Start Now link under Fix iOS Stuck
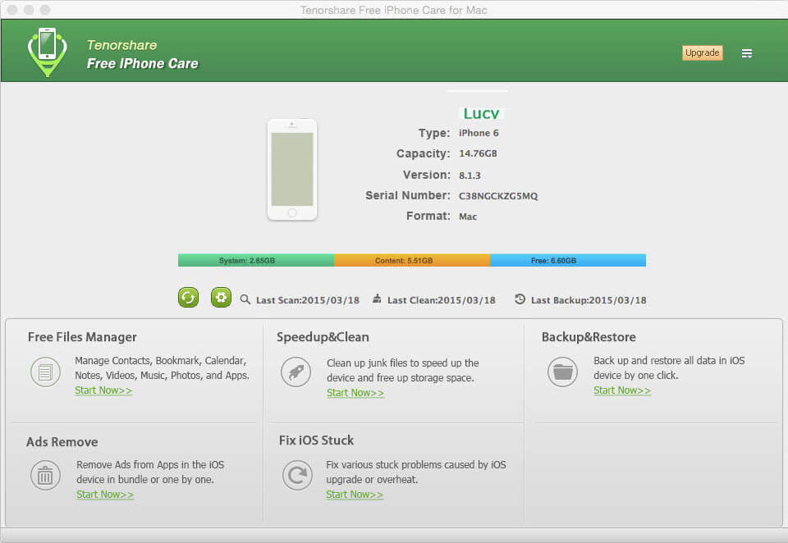Screen dimensions: 788x543 coord(355,495)
